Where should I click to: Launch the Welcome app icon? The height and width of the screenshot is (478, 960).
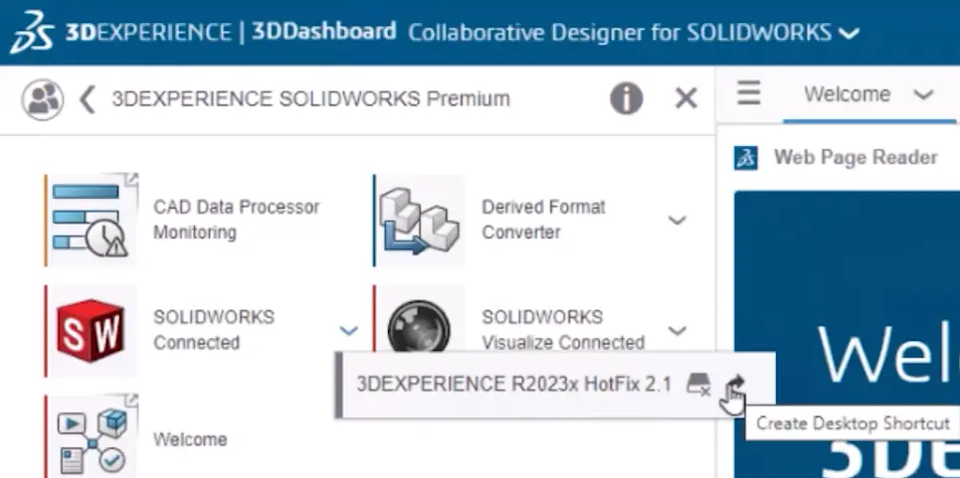point(92,436)
